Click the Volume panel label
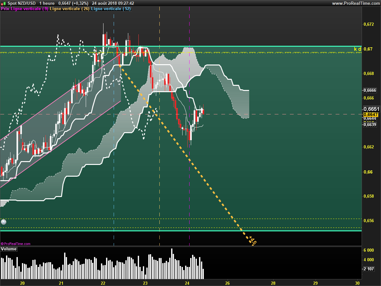 point(9,249)
